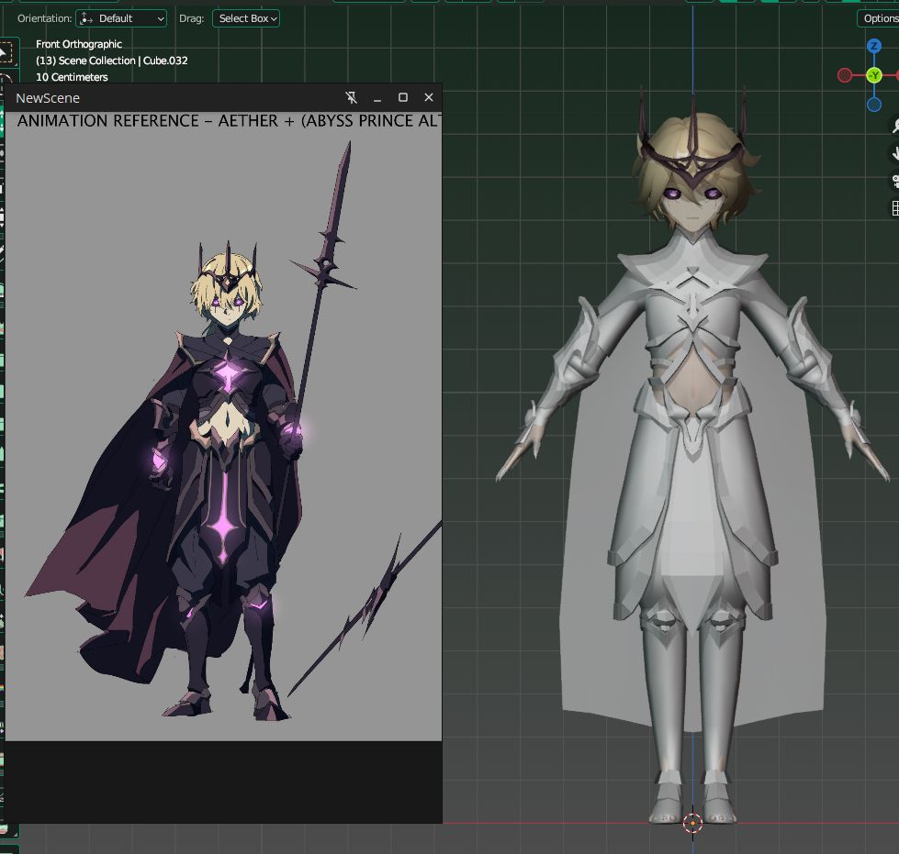Click the blue Z axis on the navigation gizmo
Screen dimensions: 899x854
coord(874,46)
